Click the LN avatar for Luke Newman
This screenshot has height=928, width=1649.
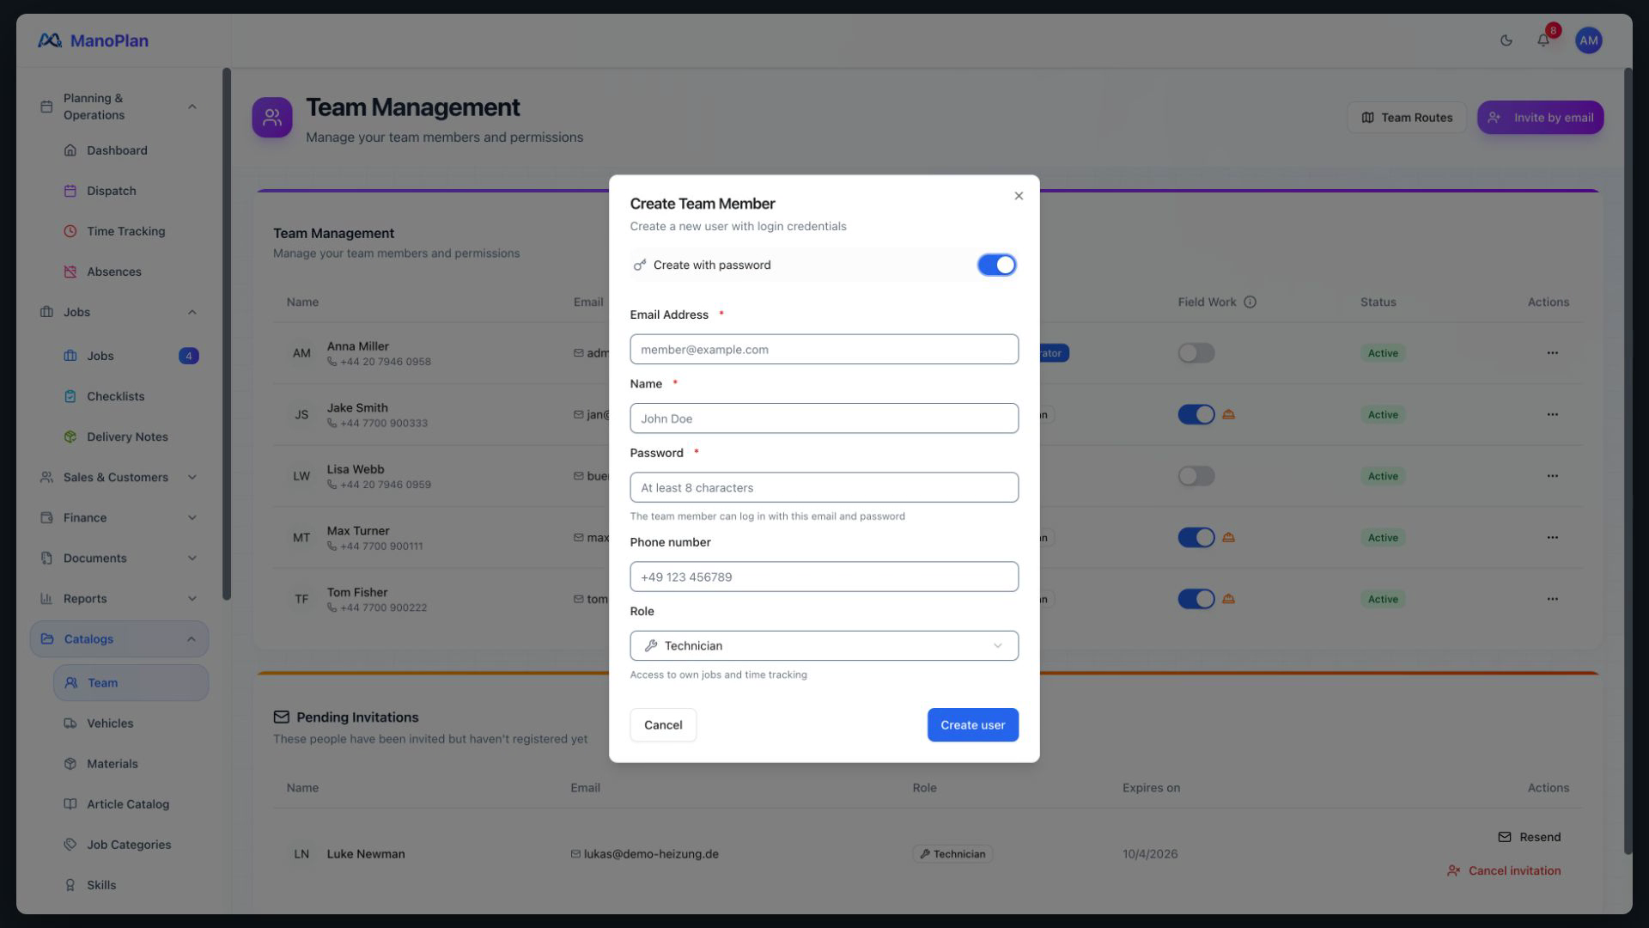(301, 854)
